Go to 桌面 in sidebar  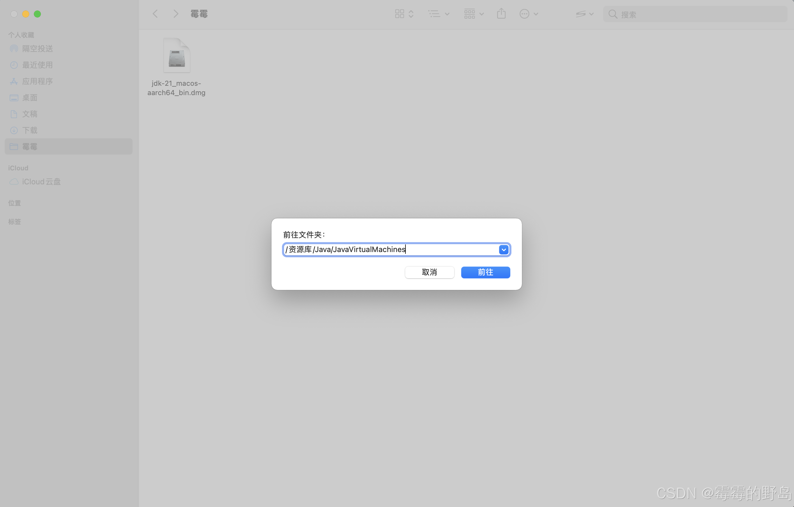pos(30,97)
